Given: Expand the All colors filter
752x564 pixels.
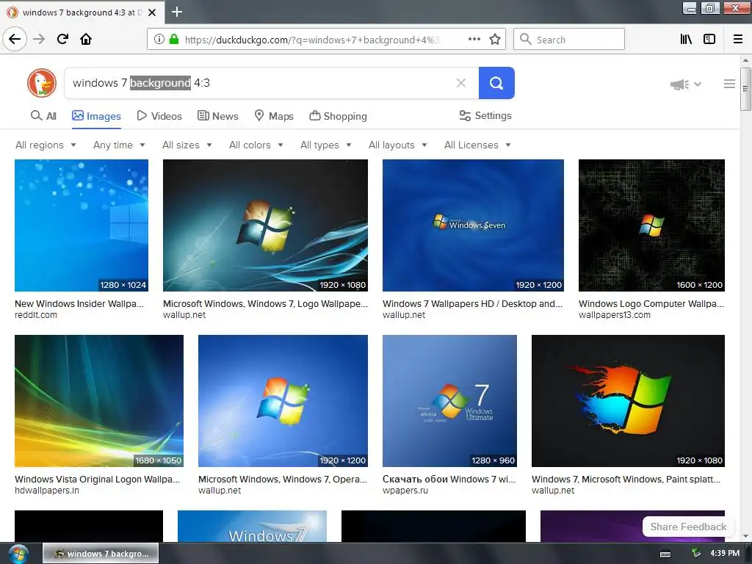Looking at the screenshot, I should click(256, 145).
